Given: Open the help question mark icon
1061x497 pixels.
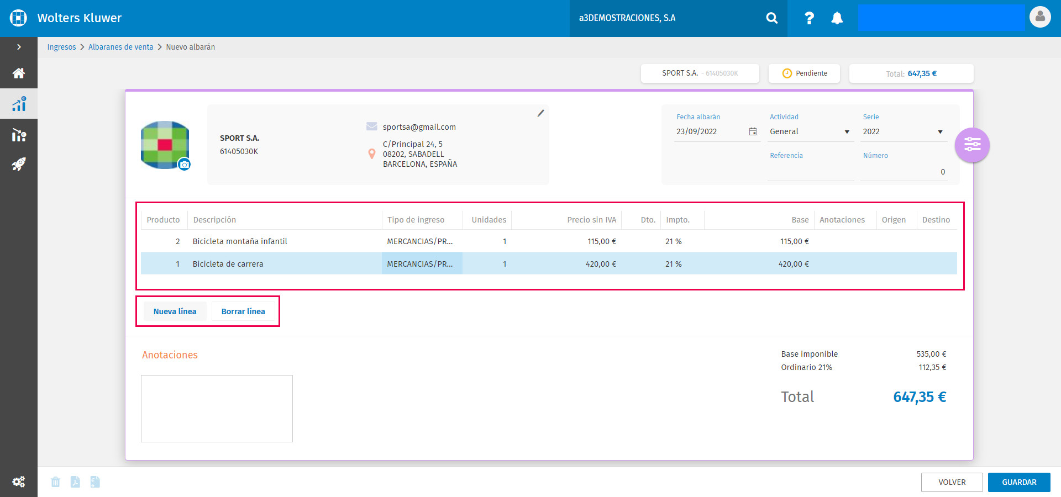Looking at the screenshot, I should pyautogui.click(x=809, y=18).
